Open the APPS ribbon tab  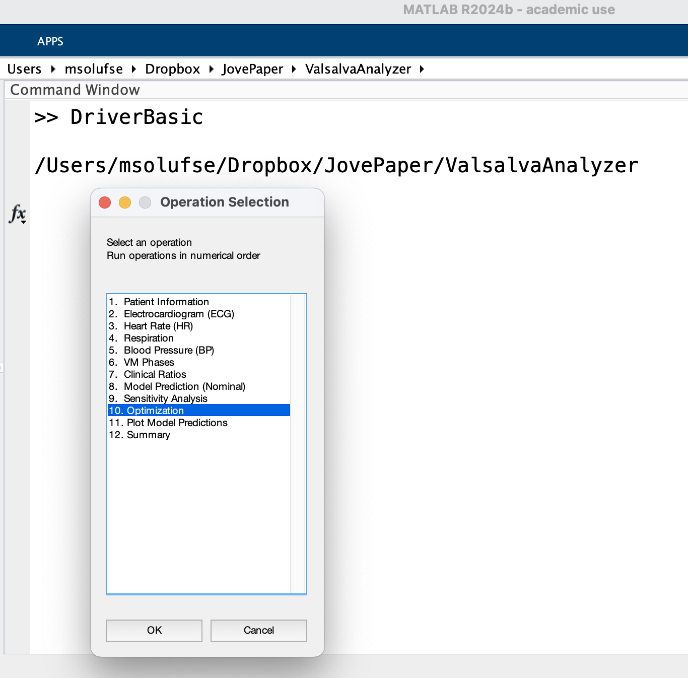[50, 41]
